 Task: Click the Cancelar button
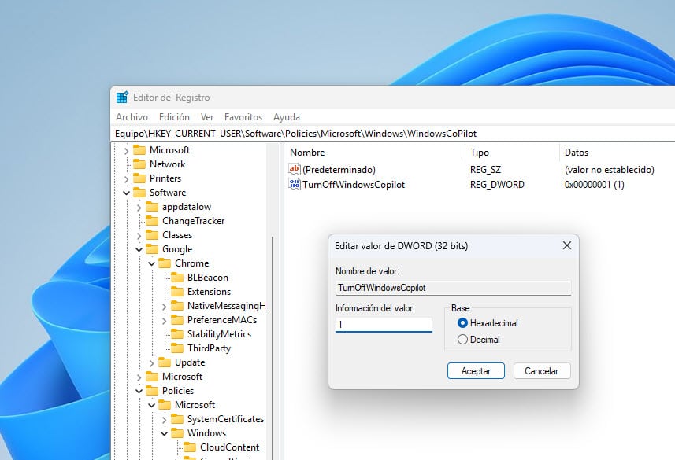tap(542, 371)
